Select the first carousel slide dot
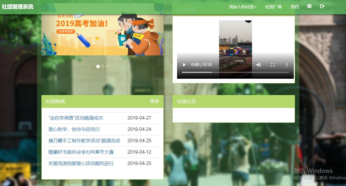The image size is (346, 186). click(98, 66)
